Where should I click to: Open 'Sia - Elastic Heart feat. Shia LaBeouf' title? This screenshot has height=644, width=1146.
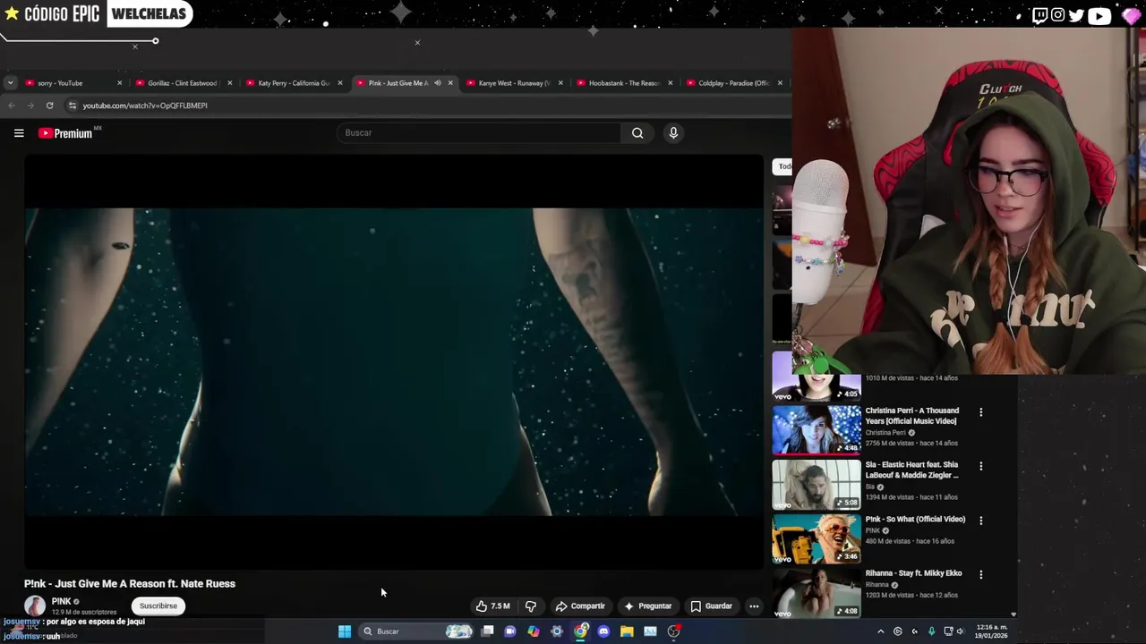[911, 470]
